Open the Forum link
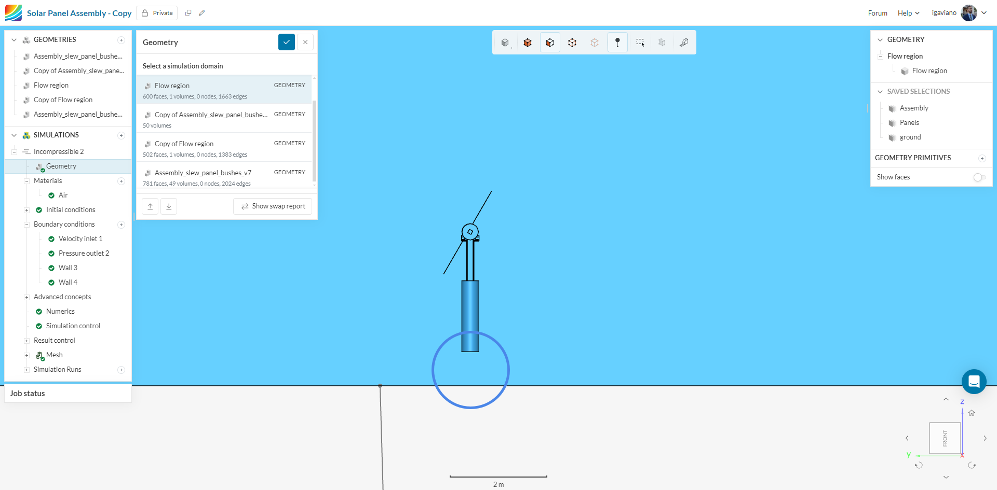997x490 pixels. tap(878, 13)
